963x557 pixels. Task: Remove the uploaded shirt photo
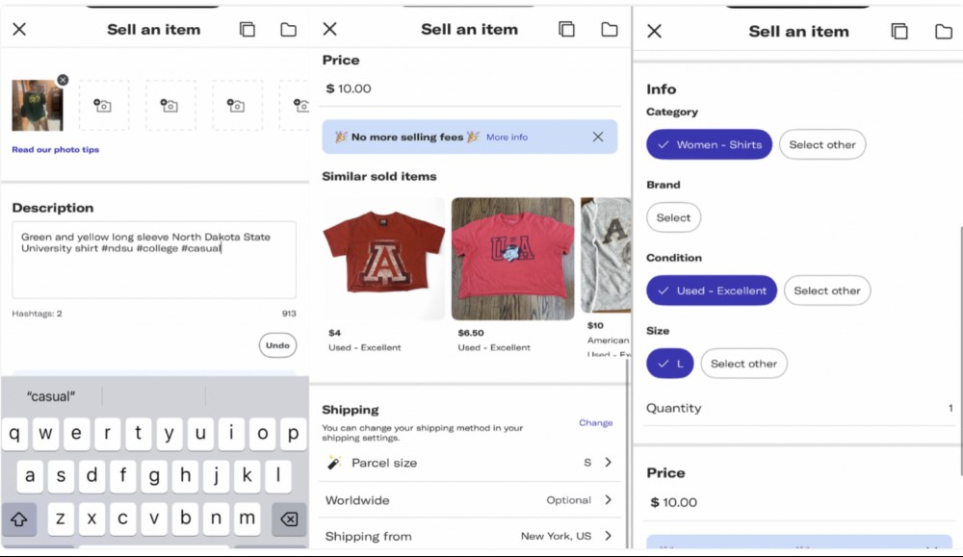coord(63,80)
